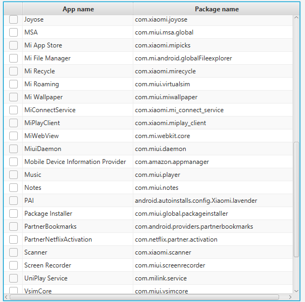This screenshot has width=305, height=302.
Task: Check the Music app checkbox
Action: point(13,175)
